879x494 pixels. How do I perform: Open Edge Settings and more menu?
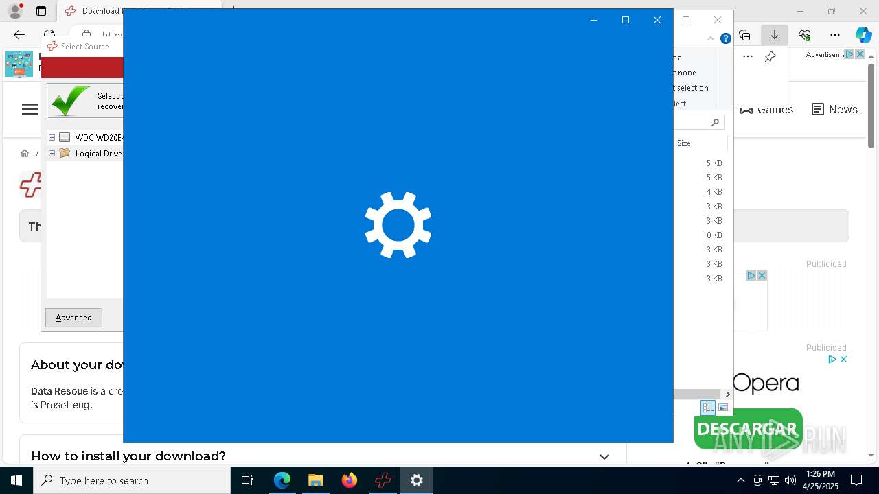point(835,35)
